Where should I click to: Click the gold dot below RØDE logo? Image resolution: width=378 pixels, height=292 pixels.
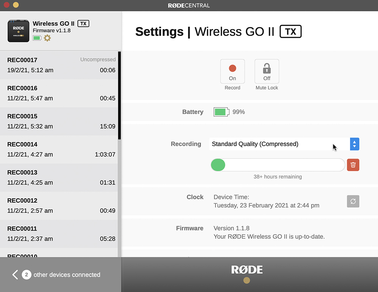click(247, 280)
